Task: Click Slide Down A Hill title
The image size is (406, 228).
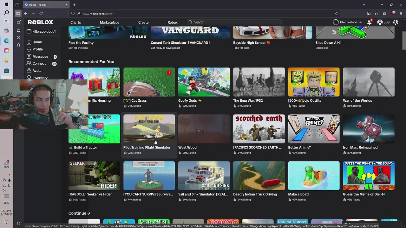Action: pyautogui.click(x=329, y=43)
